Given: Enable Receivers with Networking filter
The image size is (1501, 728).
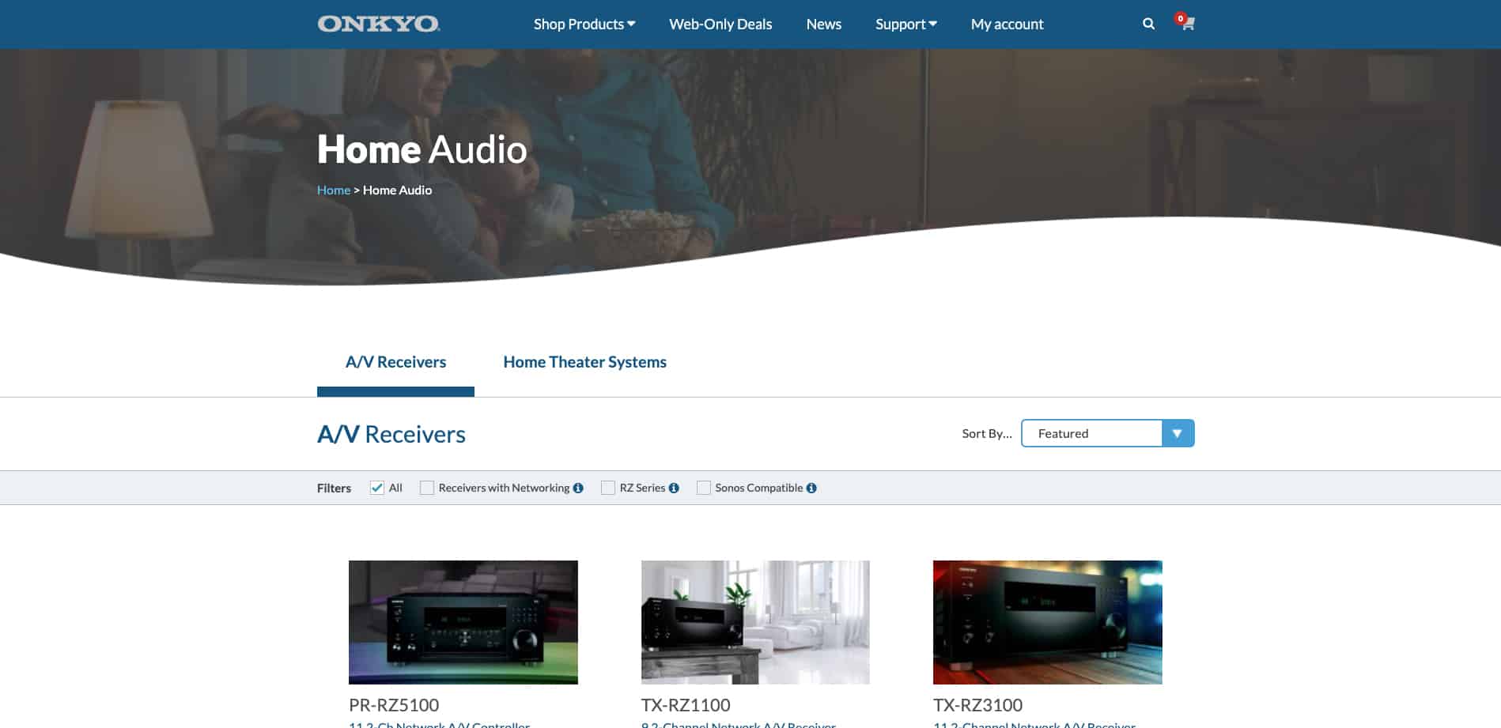Looking at the screenshot, I should (x=427, y=488).
